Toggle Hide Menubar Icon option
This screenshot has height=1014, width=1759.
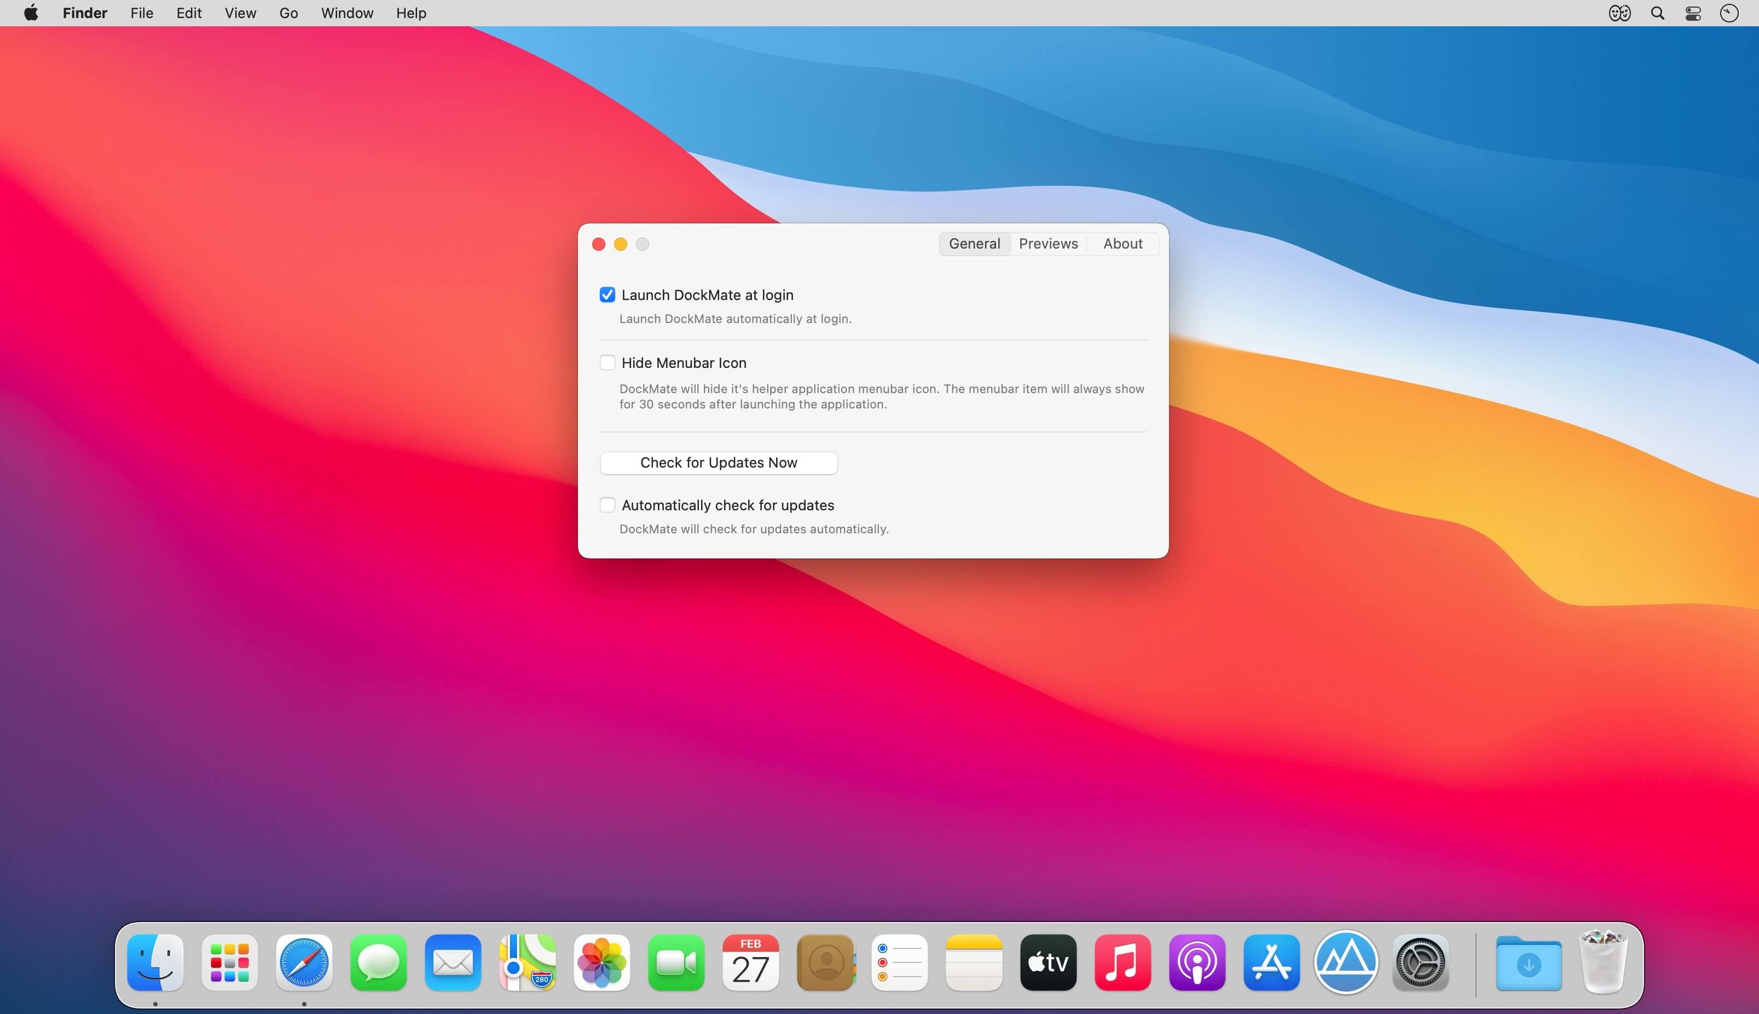[606, 361]
